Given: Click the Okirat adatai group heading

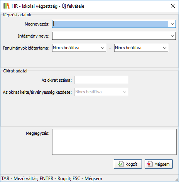Looking at the screenshot, I should click(x=15, y=71).
